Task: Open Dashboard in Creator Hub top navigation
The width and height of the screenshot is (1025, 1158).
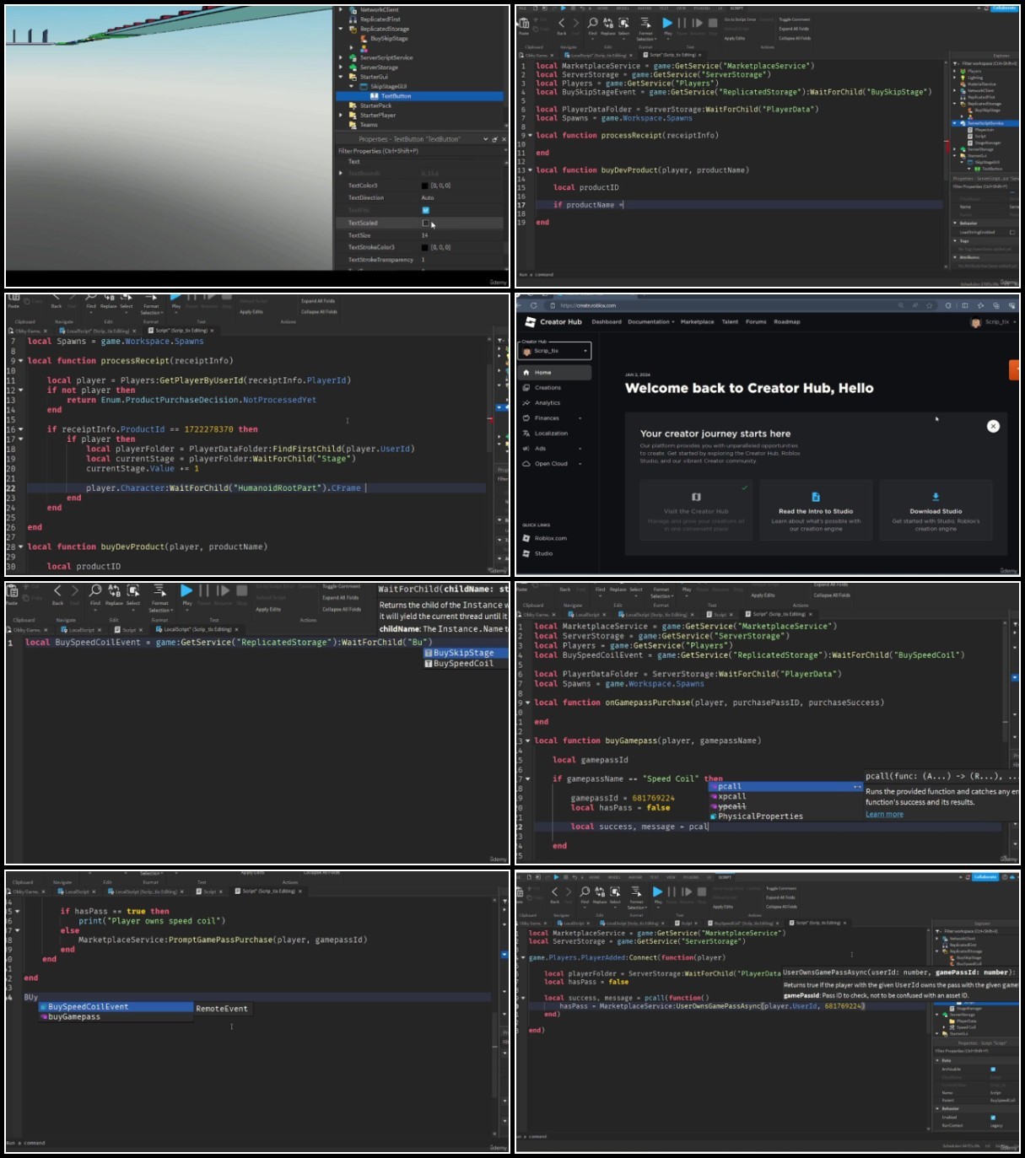Action: point(607,321)
